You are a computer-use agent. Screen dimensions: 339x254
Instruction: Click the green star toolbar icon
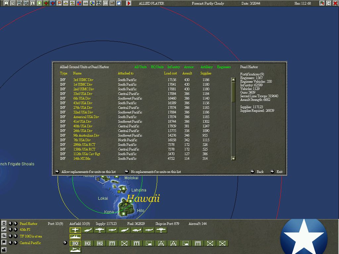tap(39, 3)
